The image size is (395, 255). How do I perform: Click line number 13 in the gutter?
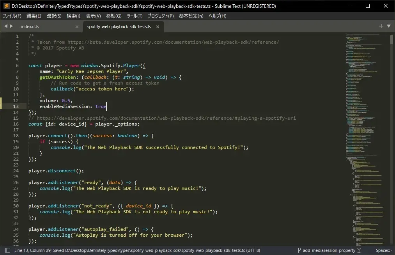[x=16, y=106]
